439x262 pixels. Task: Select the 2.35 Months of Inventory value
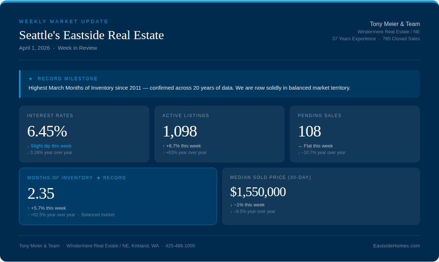coord(41,194)
